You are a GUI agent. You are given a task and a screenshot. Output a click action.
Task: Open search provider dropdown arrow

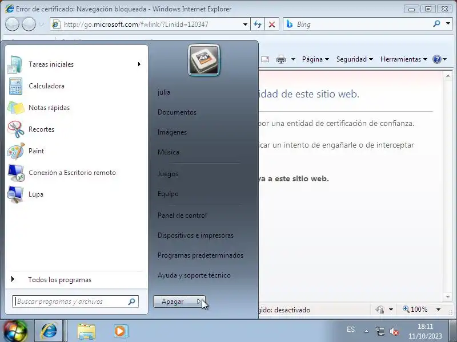point(448,23)
